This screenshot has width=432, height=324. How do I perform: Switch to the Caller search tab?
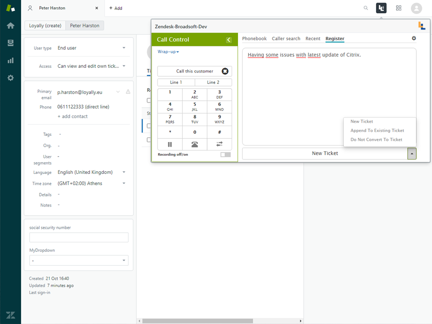pos(286,38)
